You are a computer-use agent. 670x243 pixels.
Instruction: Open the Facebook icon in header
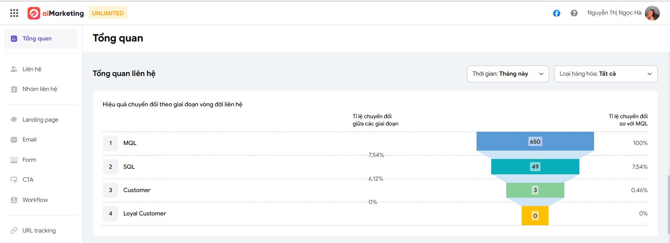pyautogui.click(x=556, y=13)
